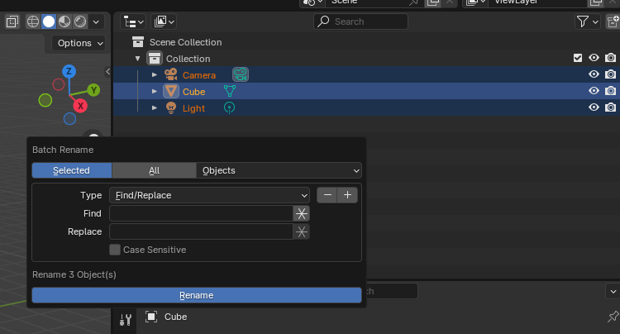Open the Options dropdown
Image resolution: width=620 pixels, height=334 pixels.
click(x=79, y=43)
